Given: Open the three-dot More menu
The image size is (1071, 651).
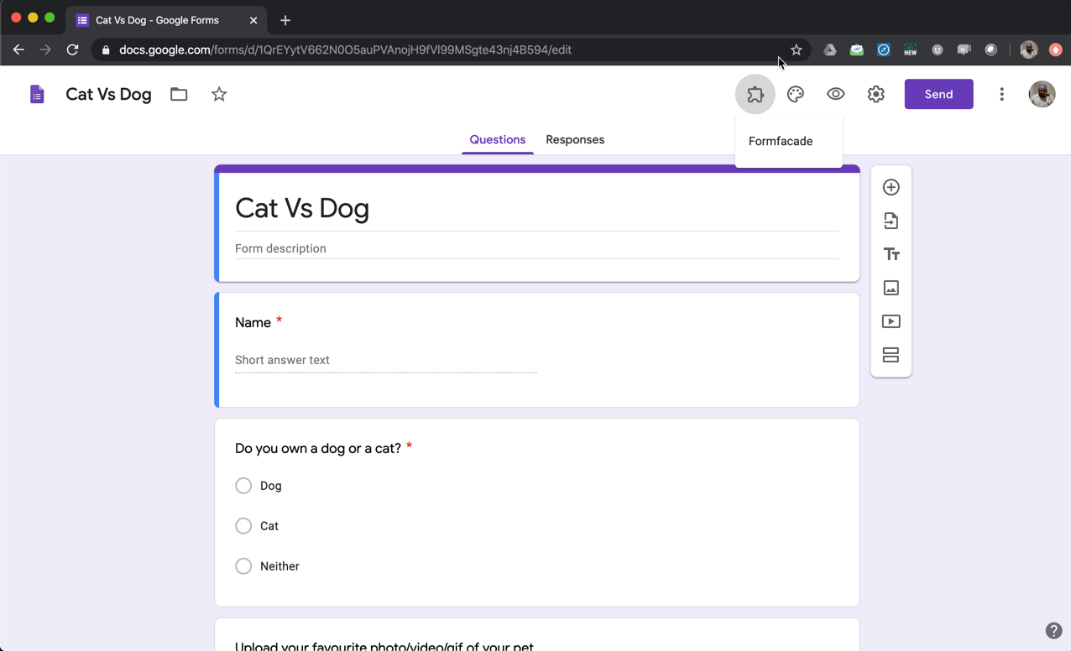Looking at the screenshot, I should point(1001,94).
